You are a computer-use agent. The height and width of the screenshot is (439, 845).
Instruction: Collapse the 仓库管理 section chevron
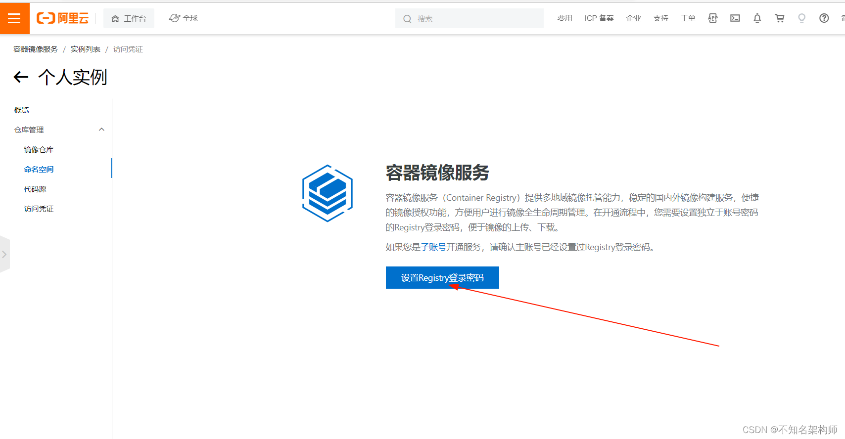102,130
